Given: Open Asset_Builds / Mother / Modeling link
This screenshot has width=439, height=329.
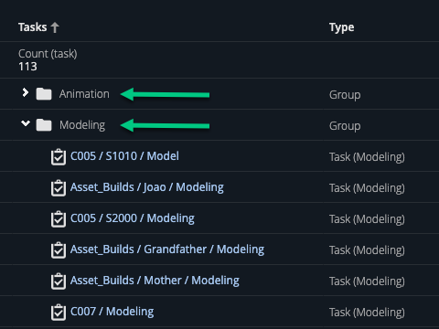Looking at the screenshot, I should (x=155, y=281).
